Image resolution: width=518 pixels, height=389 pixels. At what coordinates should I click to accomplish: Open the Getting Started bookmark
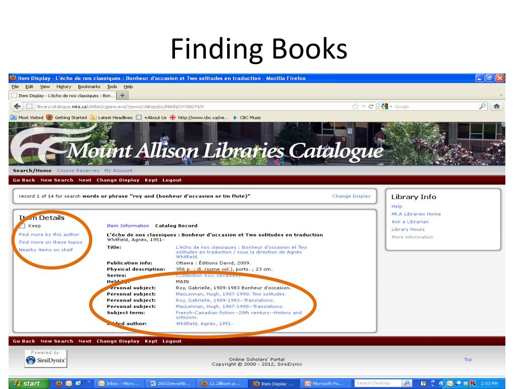click(67, 118)
